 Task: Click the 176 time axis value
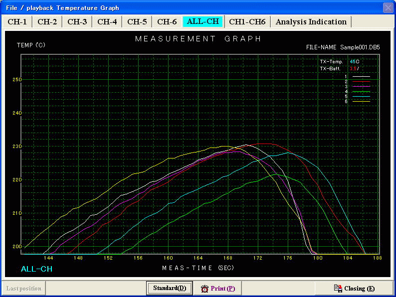[x=288, y=258]
